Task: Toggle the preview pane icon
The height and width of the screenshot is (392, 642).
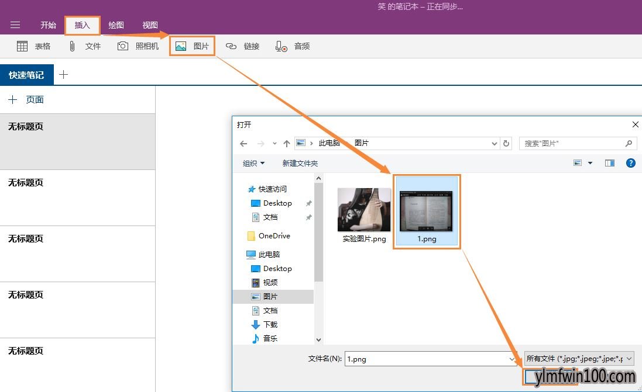Action: (x=610, y=163)
